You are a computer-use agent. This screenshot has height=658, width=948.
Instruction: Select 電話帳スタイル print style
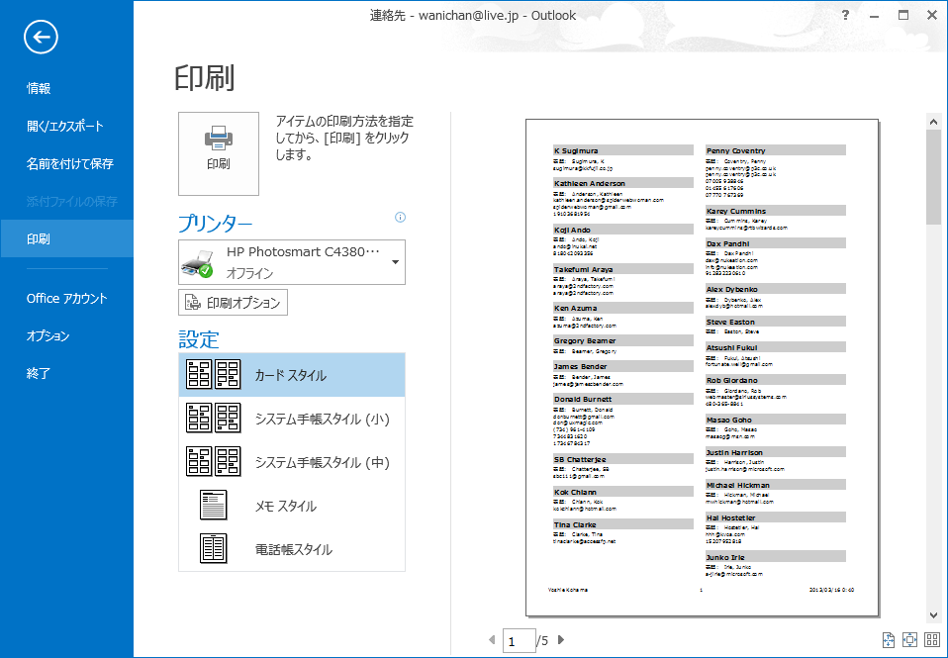[291, 549]
